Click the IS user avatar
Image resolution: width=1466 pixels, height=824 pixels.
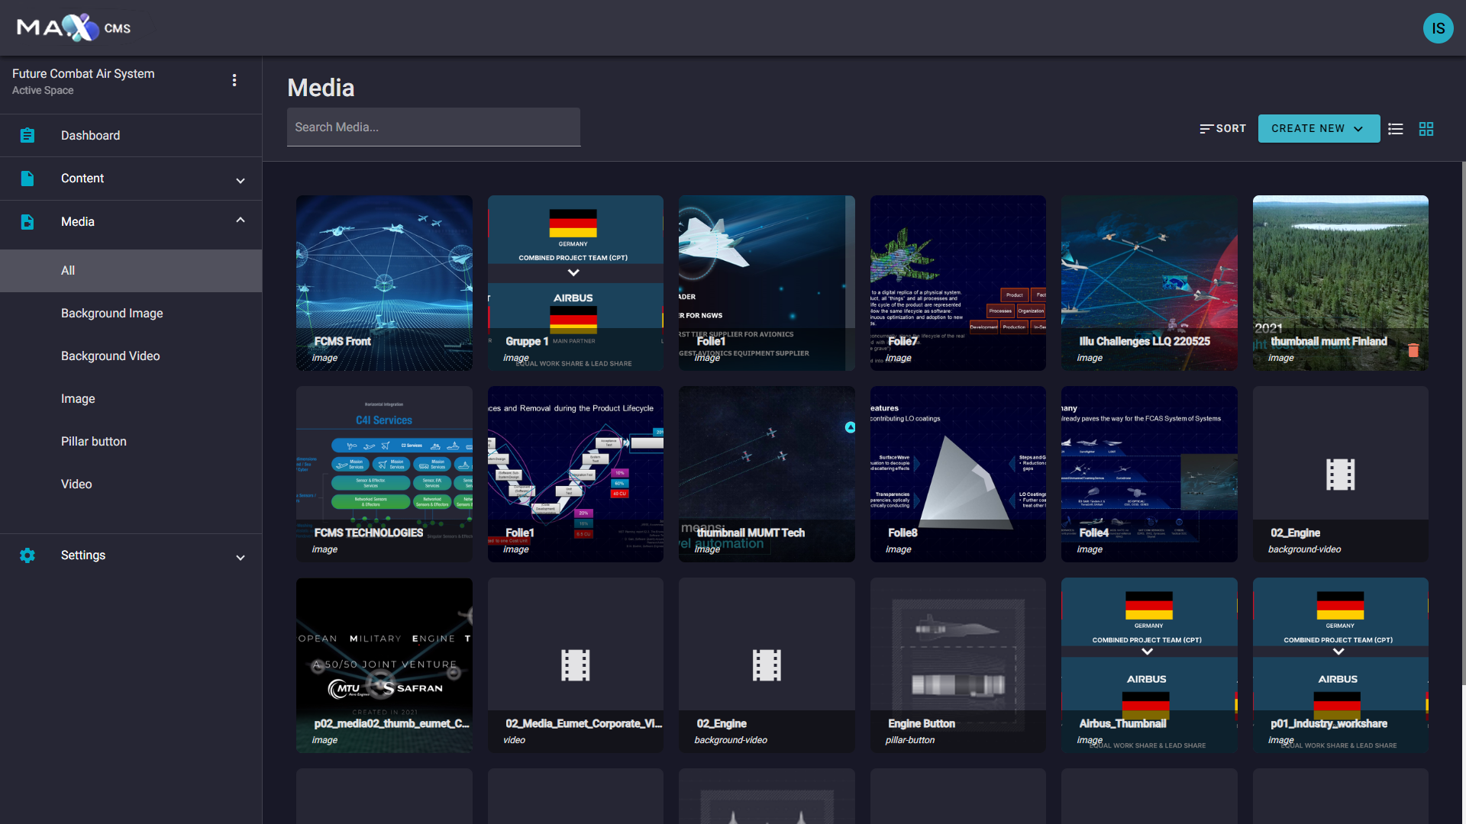[1438, 28]
